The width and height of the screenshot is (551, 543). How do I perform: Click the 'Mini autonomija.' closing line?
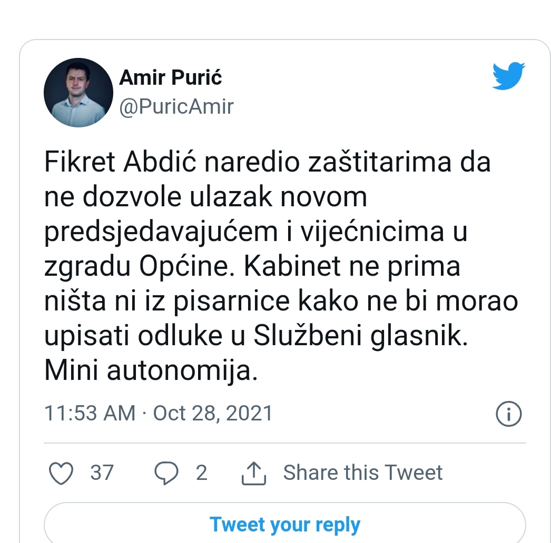click(151, 370)
